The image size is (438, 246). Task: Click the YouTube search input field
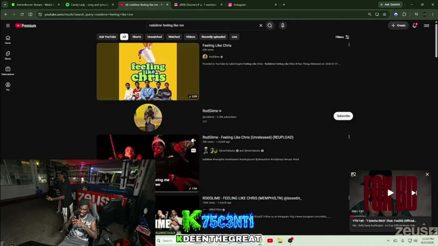[x=203, y=25]
